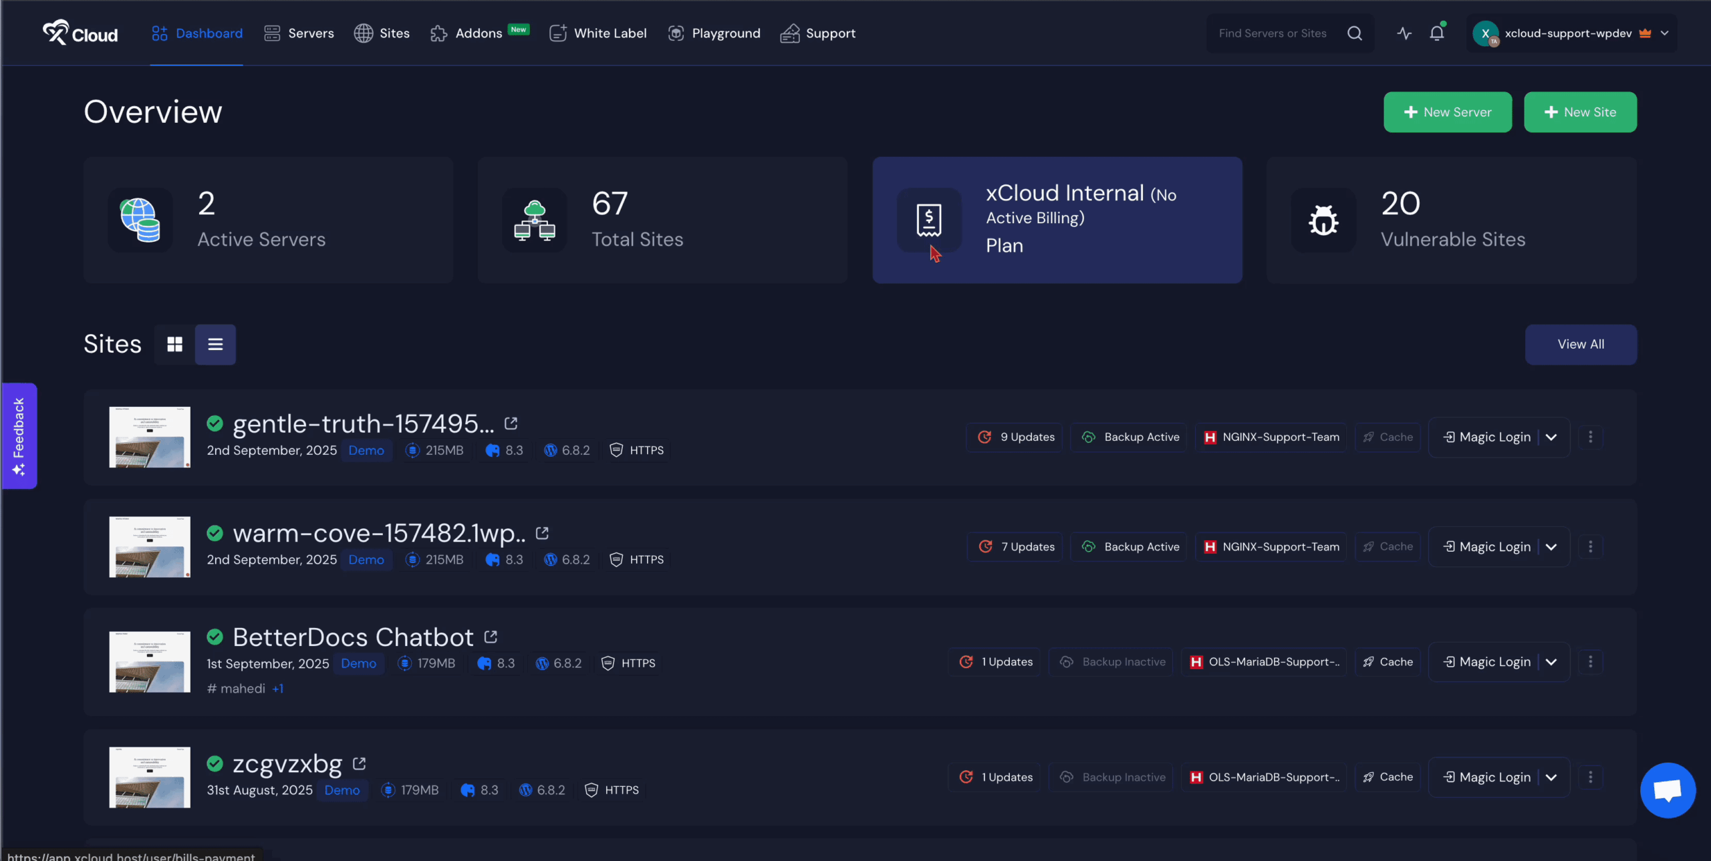Click three-dot menu for zcgvzxbg site
Screen dimensions: 1711x861
(1591, 777)
